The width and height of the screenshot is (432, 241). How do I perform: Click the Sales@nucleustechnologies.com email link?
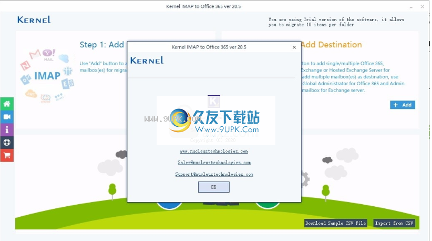click(214, 163)
